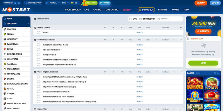
Task: Go to the Casino menu item
Action: [97, 10]
